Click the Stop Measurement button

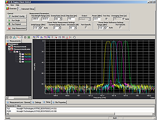click(x=17, y=28)
